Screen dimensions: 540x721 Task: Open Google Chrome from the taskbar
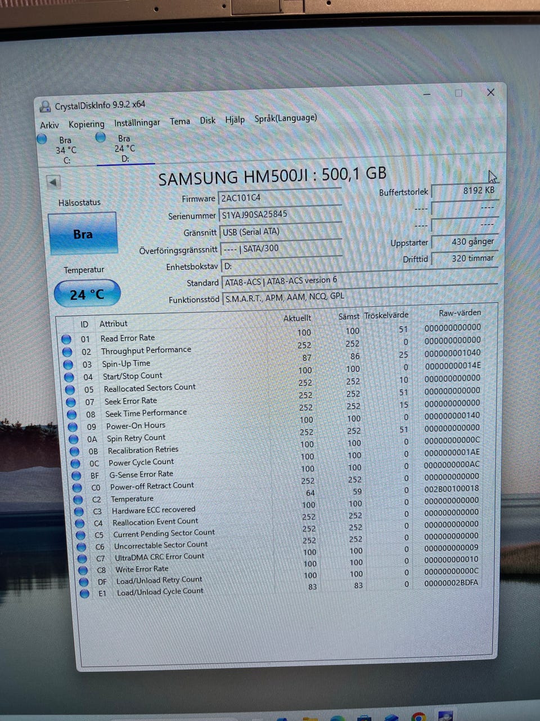click(x=418, y=716)
